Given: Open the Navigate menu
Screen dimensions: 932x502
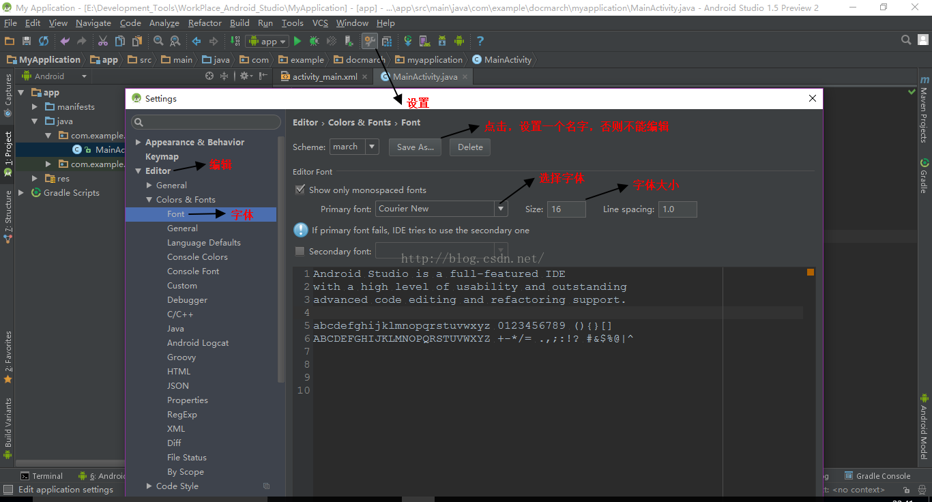Looking at the screenshot, I should 93,23.
